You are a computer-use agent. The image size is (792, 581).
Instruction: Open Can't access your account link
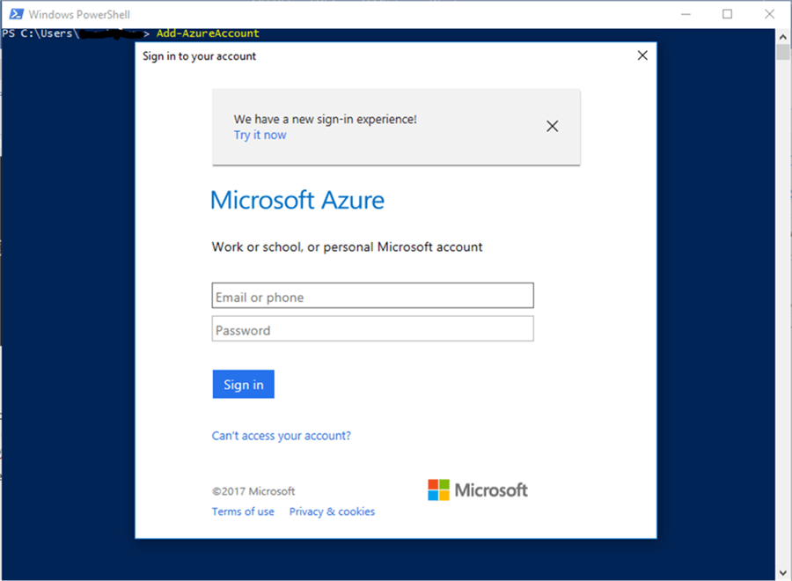point(281,436)
